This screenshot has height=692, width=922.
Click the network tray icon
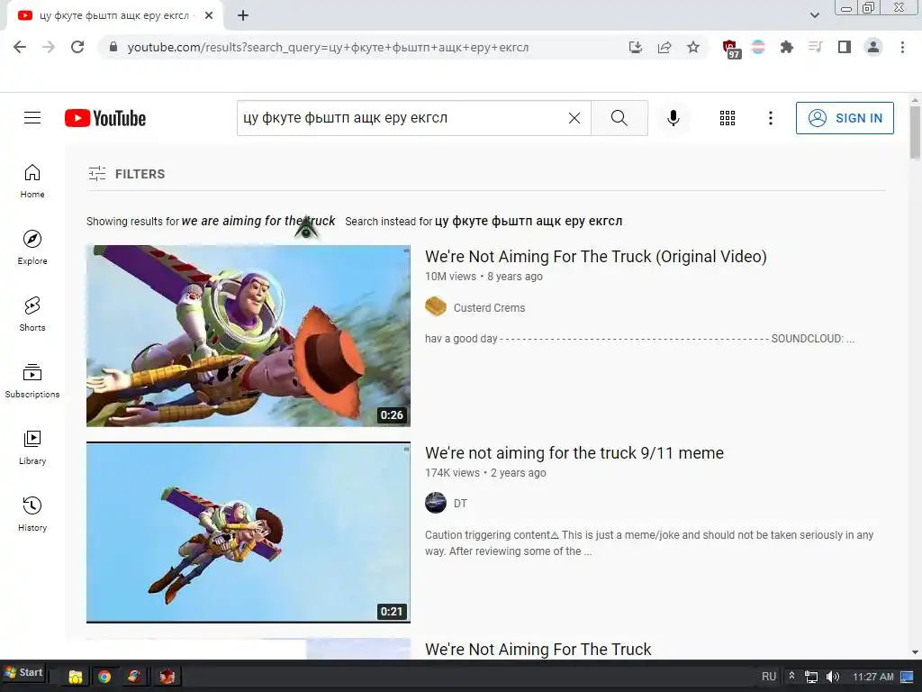pos(811,677)
